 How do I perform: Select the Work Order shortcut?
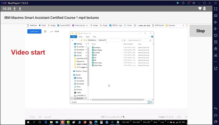(x=97, y=65)
